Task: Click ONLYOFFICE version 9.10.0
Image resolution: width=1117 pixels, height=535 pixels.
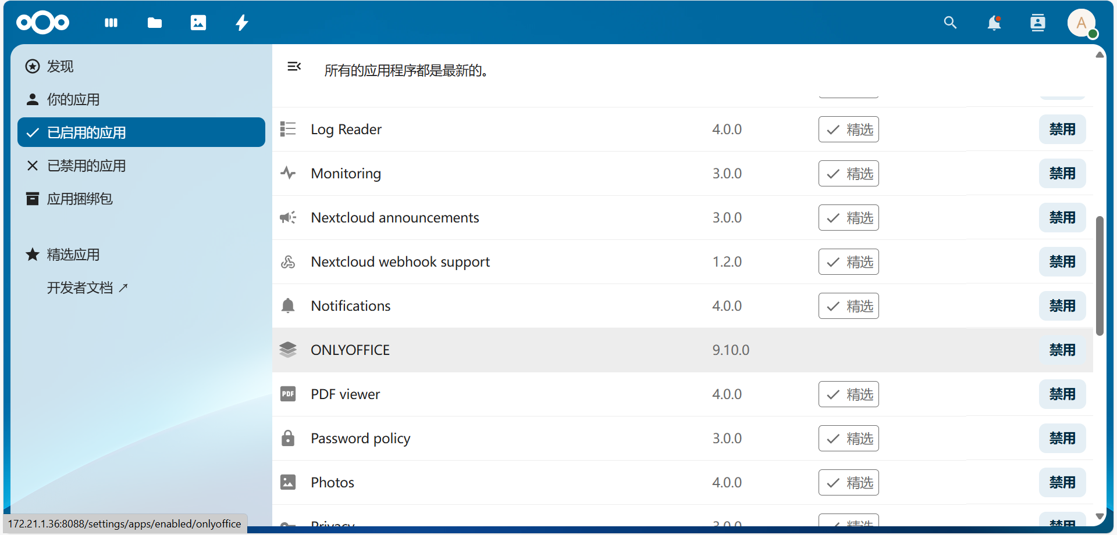Action: point(731,350)
